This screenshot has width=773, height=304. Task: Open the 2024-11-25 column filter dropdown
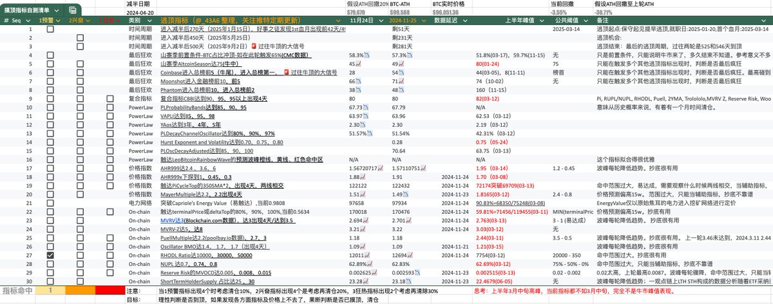425,21
